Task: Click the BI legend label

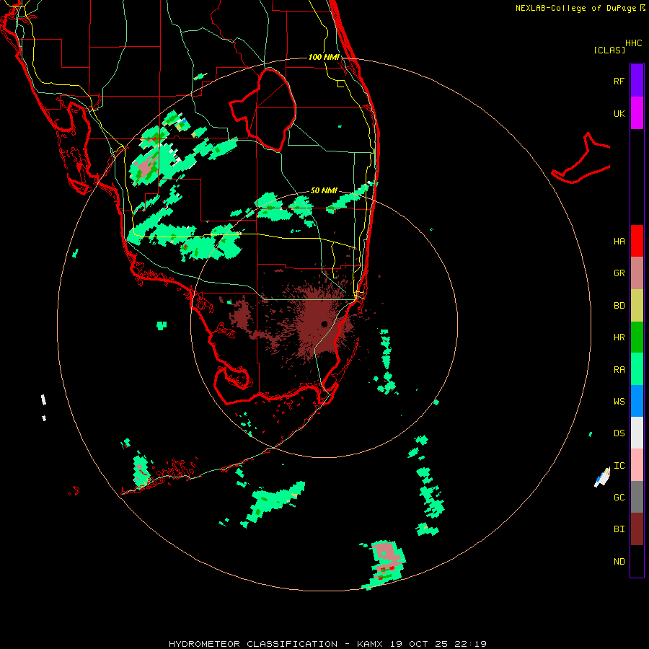Action: pyautogui.click(x=619, y=529)
